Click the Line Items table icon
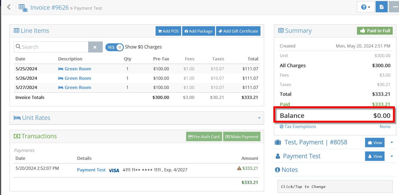This screenshot has width=399, height=195. tap(17, 31)
